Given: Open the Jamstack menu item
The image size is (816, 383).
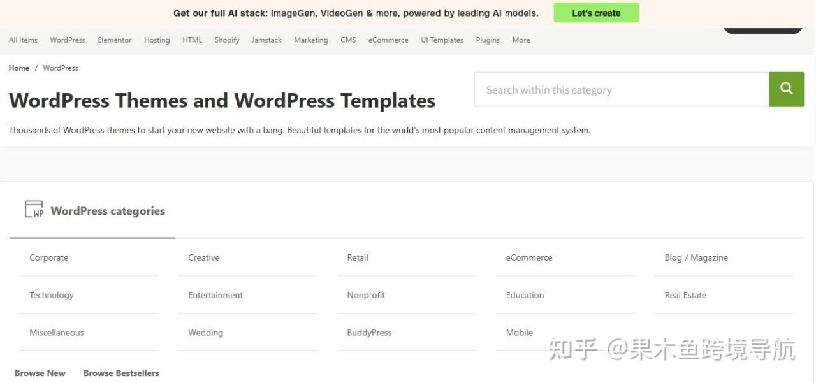Looking at the screenshot, I should click(266, 40).
